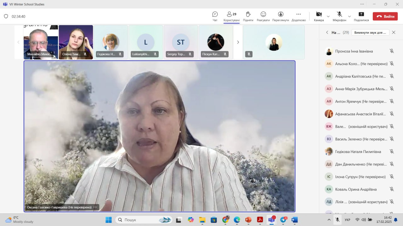
Task: Open Adobe Acrobat from the taskbar
Action: coord(260,220)
